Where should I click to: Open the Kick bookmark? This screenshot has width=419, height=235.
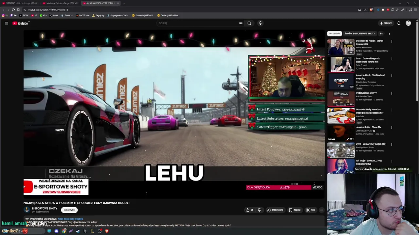pyautogui.click(x=43, y=15)
